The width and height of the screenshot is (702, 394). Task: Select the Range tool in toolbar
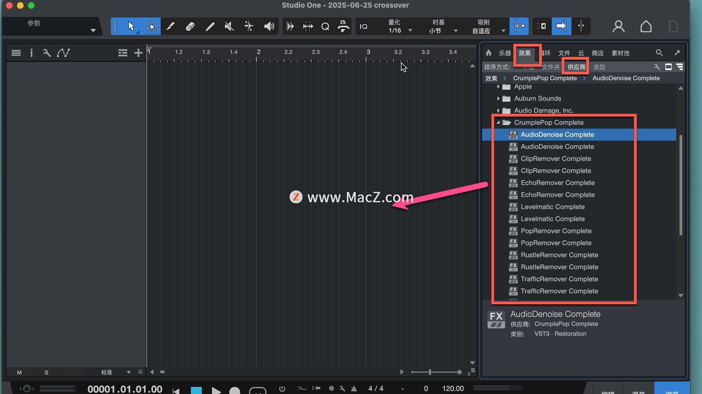[x=151, y=26]
